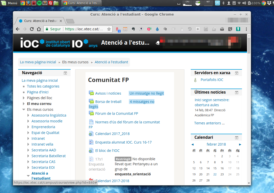This screenshot has height=193, width=274.
Task: Expand the Assessoria lingüística course node
Action: click(28, 115)
